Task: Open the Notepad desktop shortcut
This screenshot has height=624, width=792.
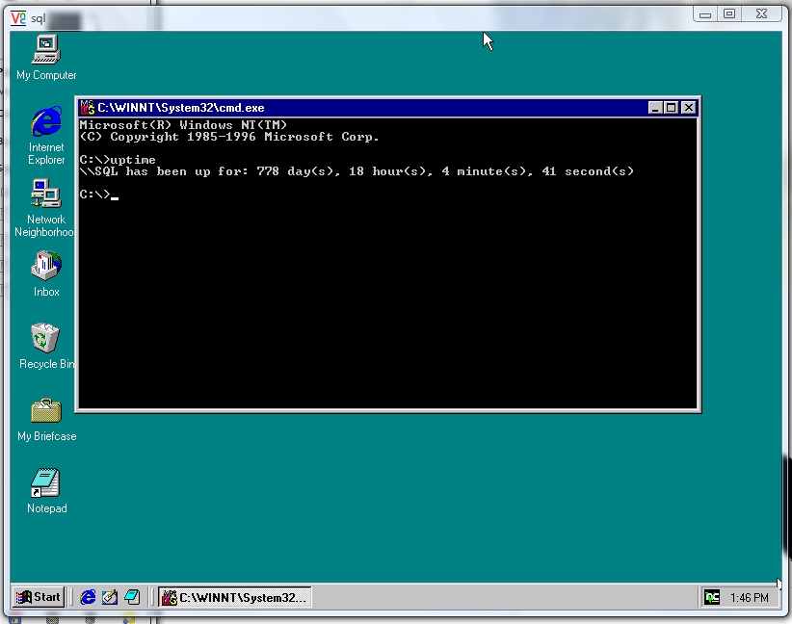Action: pyautogui.click(x=45, y=483)
